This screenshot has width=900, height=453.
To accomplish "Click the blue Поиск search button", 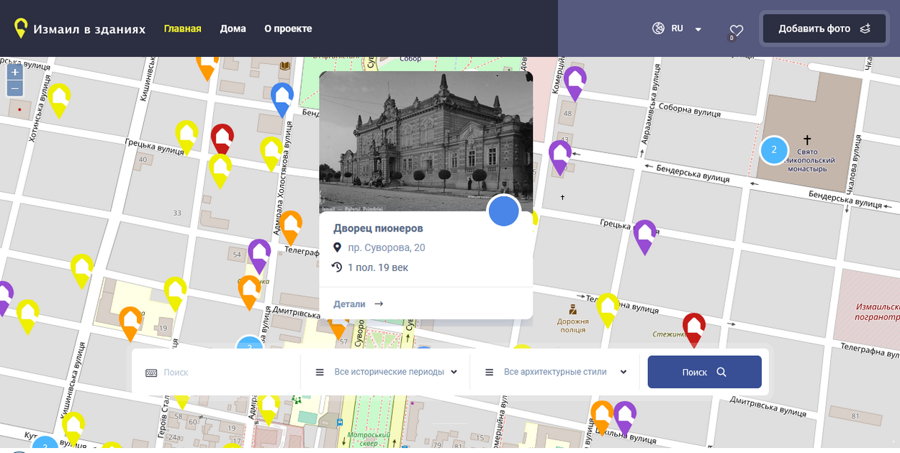I will coord(705,372).
